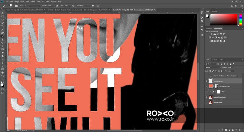244x132 pixels.
Task: Toggle pressure for opacity in options bar
Action: point(57,6)
